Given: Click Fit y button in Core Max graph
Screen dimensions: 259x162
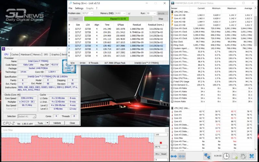Looking at the screenshot, I should click(x=157, y=154).
